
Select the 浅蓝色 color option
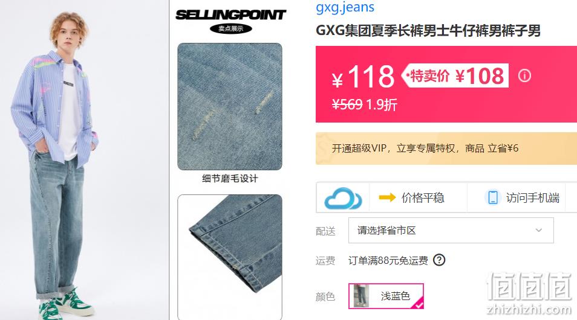point(386,296)
